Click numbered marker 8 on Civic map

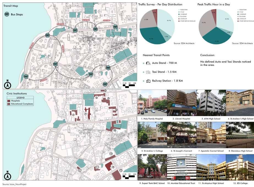coord(115,130)
